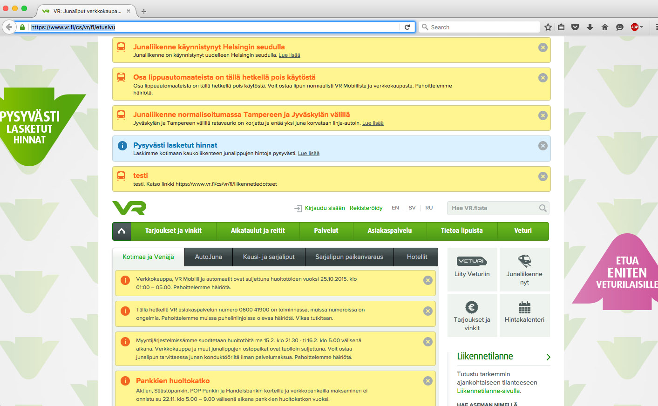Image resolution: width=658 pixels, height=406 pixels.
Task: Dismiss the Junaliikenne käynnistynyt Helsingin seudulla alert
Action: point(543,47)
